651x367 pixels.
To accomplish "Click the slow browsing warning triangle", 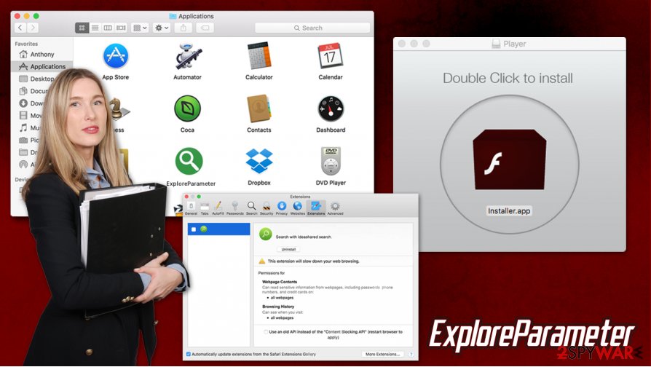I will pyautogui.click(x=262, y=261).
